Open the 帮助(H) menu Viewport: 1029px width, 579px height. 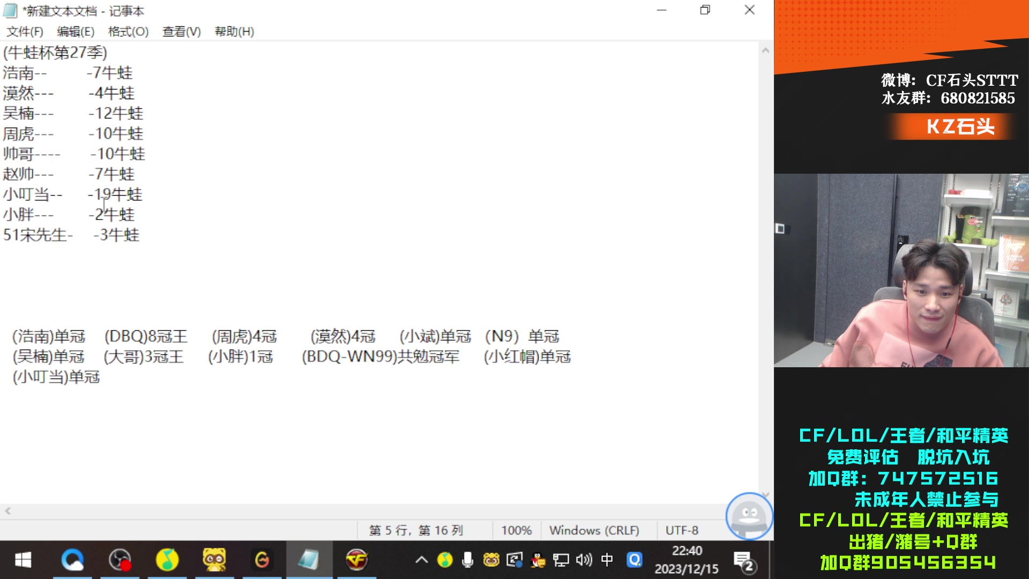[234, 31]
